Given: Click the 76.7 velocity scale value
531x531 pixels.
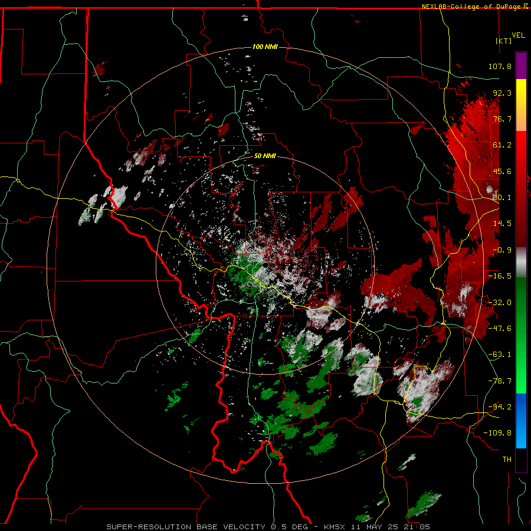Looking at the screenshot, I should (502, 119).
